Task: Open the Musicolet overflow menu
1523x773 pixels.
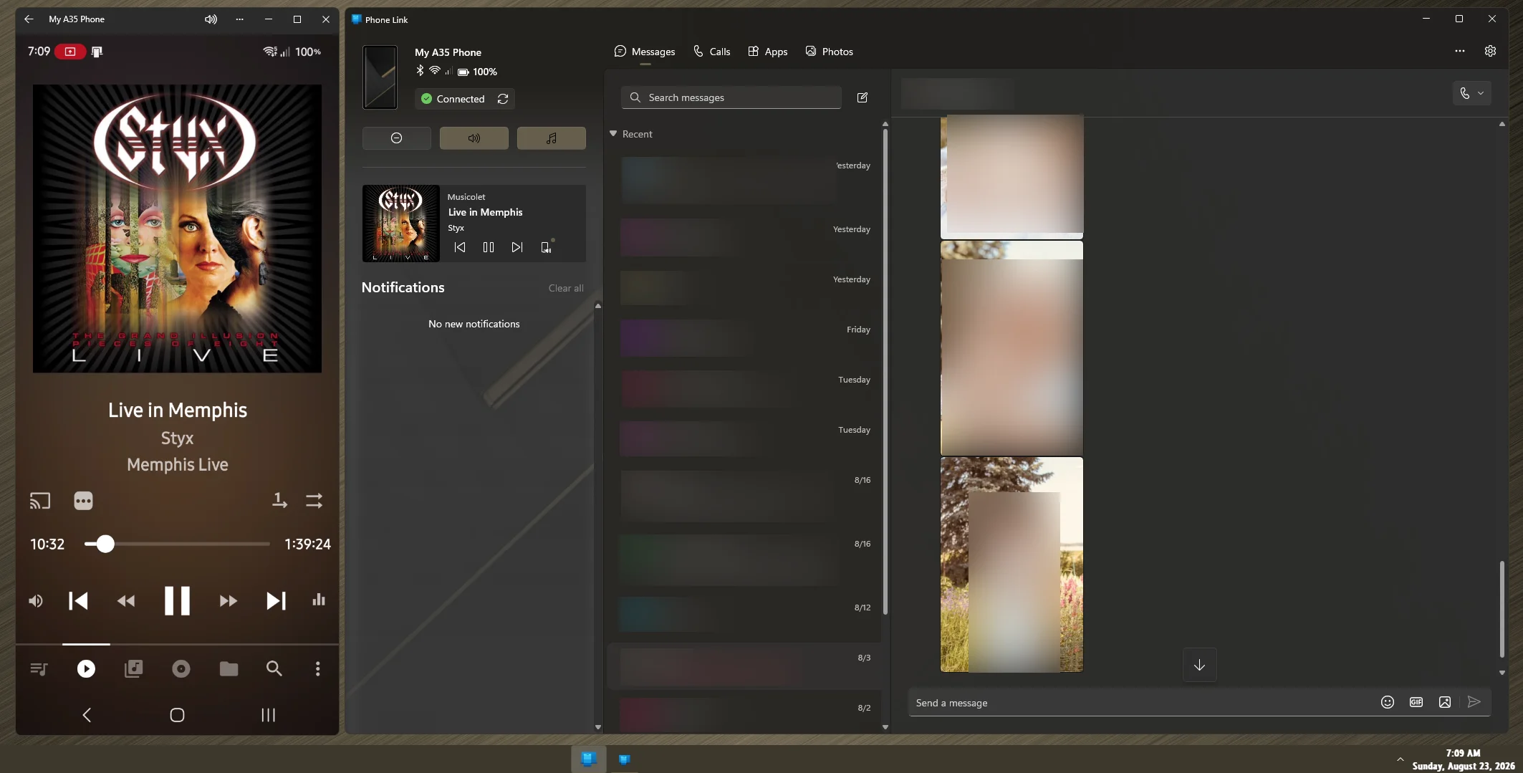Action: [318, 668]
